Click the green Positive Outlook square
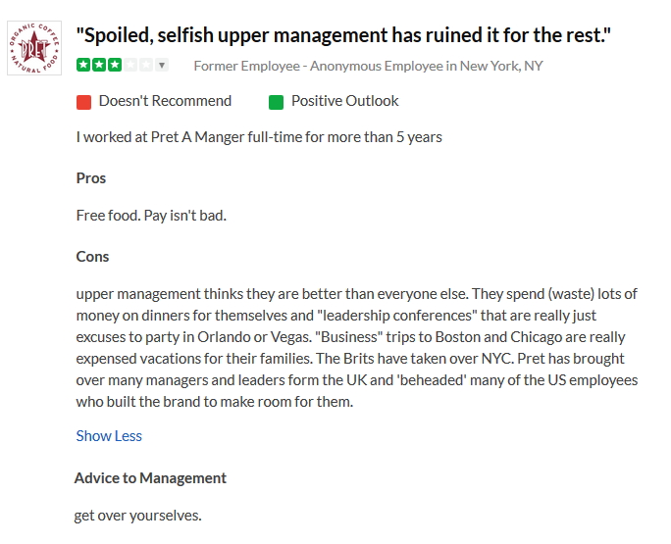Image resolution: width=671 pixels, height=544 pixels. (x=276, y=101)
